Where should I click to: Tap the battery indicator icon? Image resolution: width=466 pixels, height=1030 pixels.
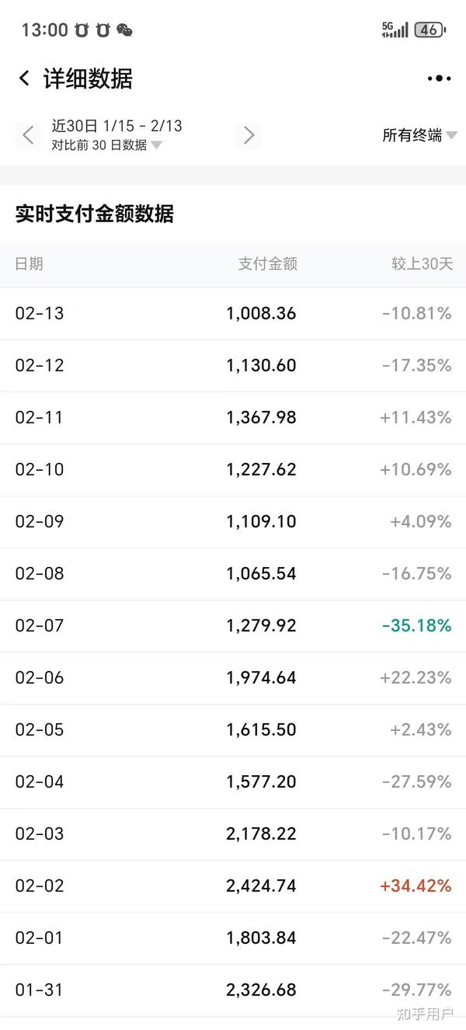point(430,30)
